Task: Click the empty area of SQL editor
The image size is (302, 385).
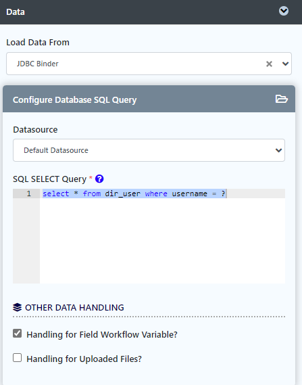Action: (x=162, y=241)
